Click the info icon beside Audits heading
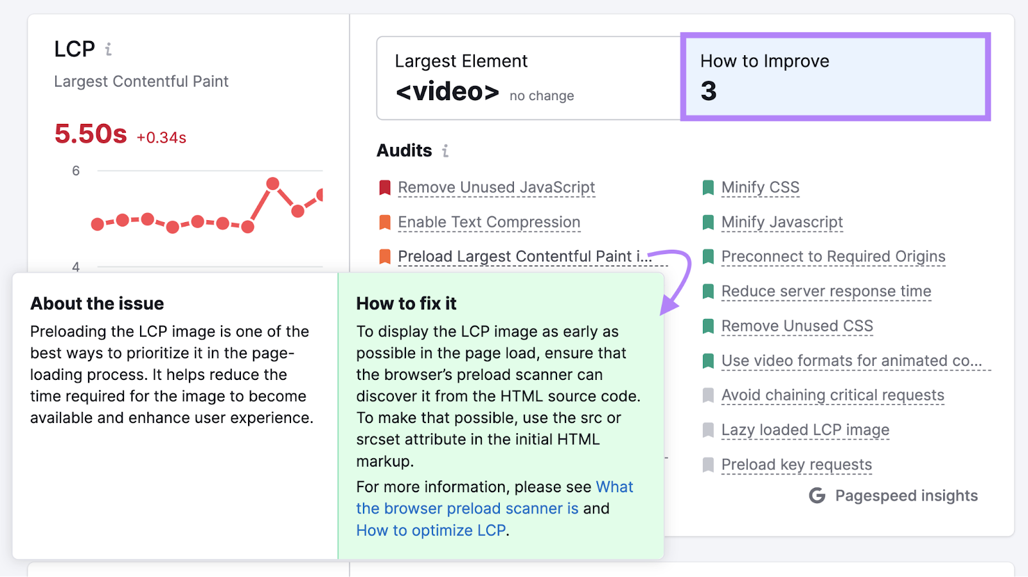This screenshot has height=577, width=1028. click(x=445, y=150)
